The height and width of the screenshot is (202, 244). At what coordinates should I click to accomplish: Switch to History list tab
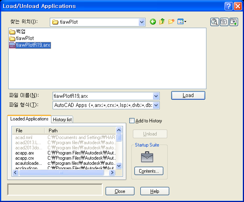coord(62,120)
